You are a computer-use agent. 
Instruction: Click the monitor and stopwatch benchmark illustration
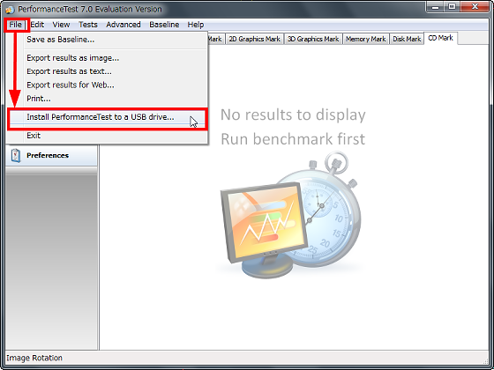[290, 215]
